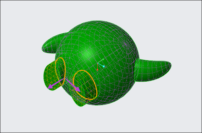Image resolution: width=202 pixels, height=133 pixels.
Task: Click the small green axis handle tip
Action: click(x=103, y=60)
